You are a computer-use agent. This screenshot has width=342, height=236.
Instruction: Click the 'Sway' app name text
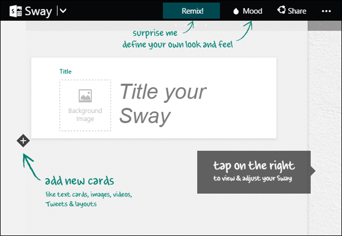click(38, 12)
